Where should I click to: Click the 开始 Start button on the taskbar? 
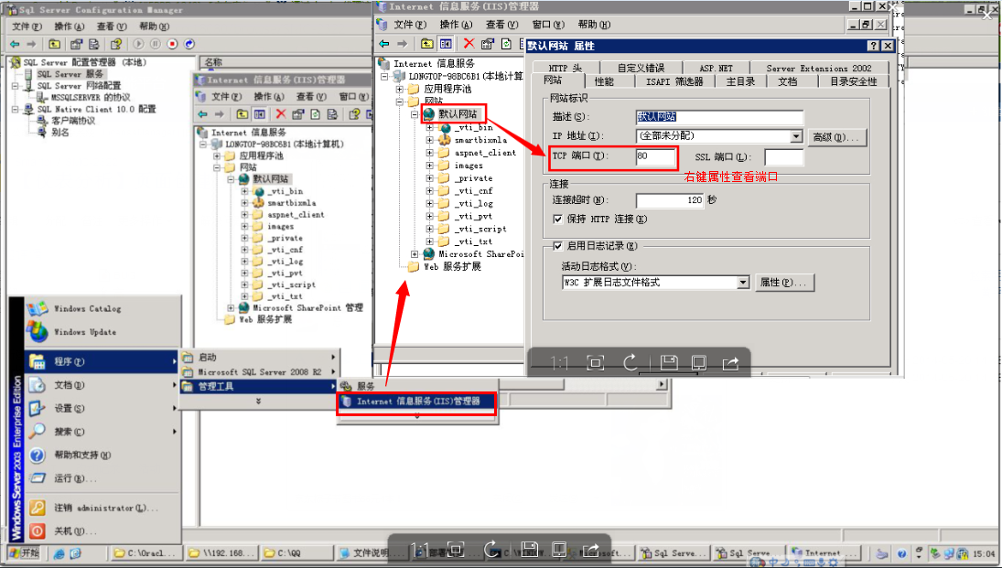(25, 552)
